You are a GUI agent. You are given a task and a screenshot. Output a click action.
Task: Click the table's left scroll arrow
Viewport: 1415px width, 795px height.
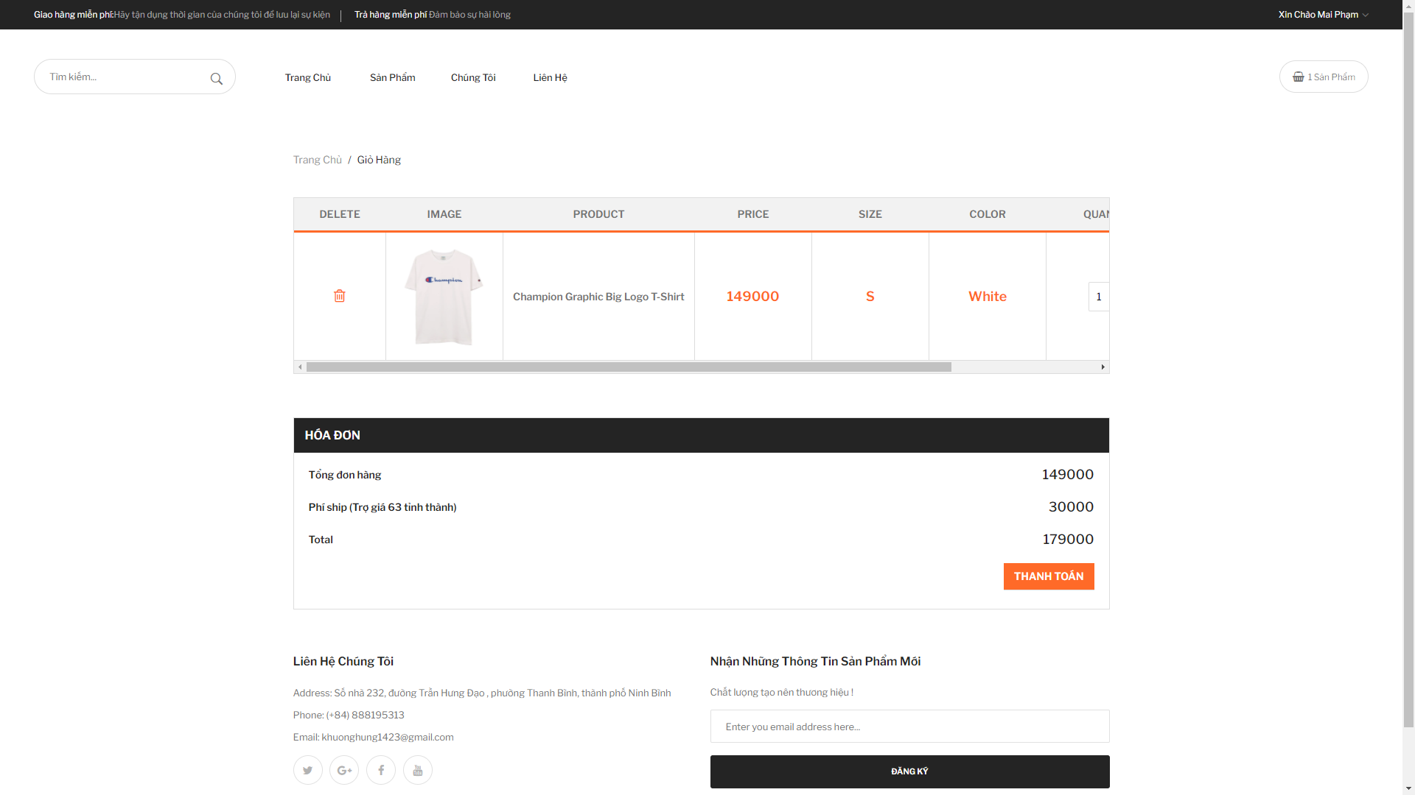coord(300,367)
